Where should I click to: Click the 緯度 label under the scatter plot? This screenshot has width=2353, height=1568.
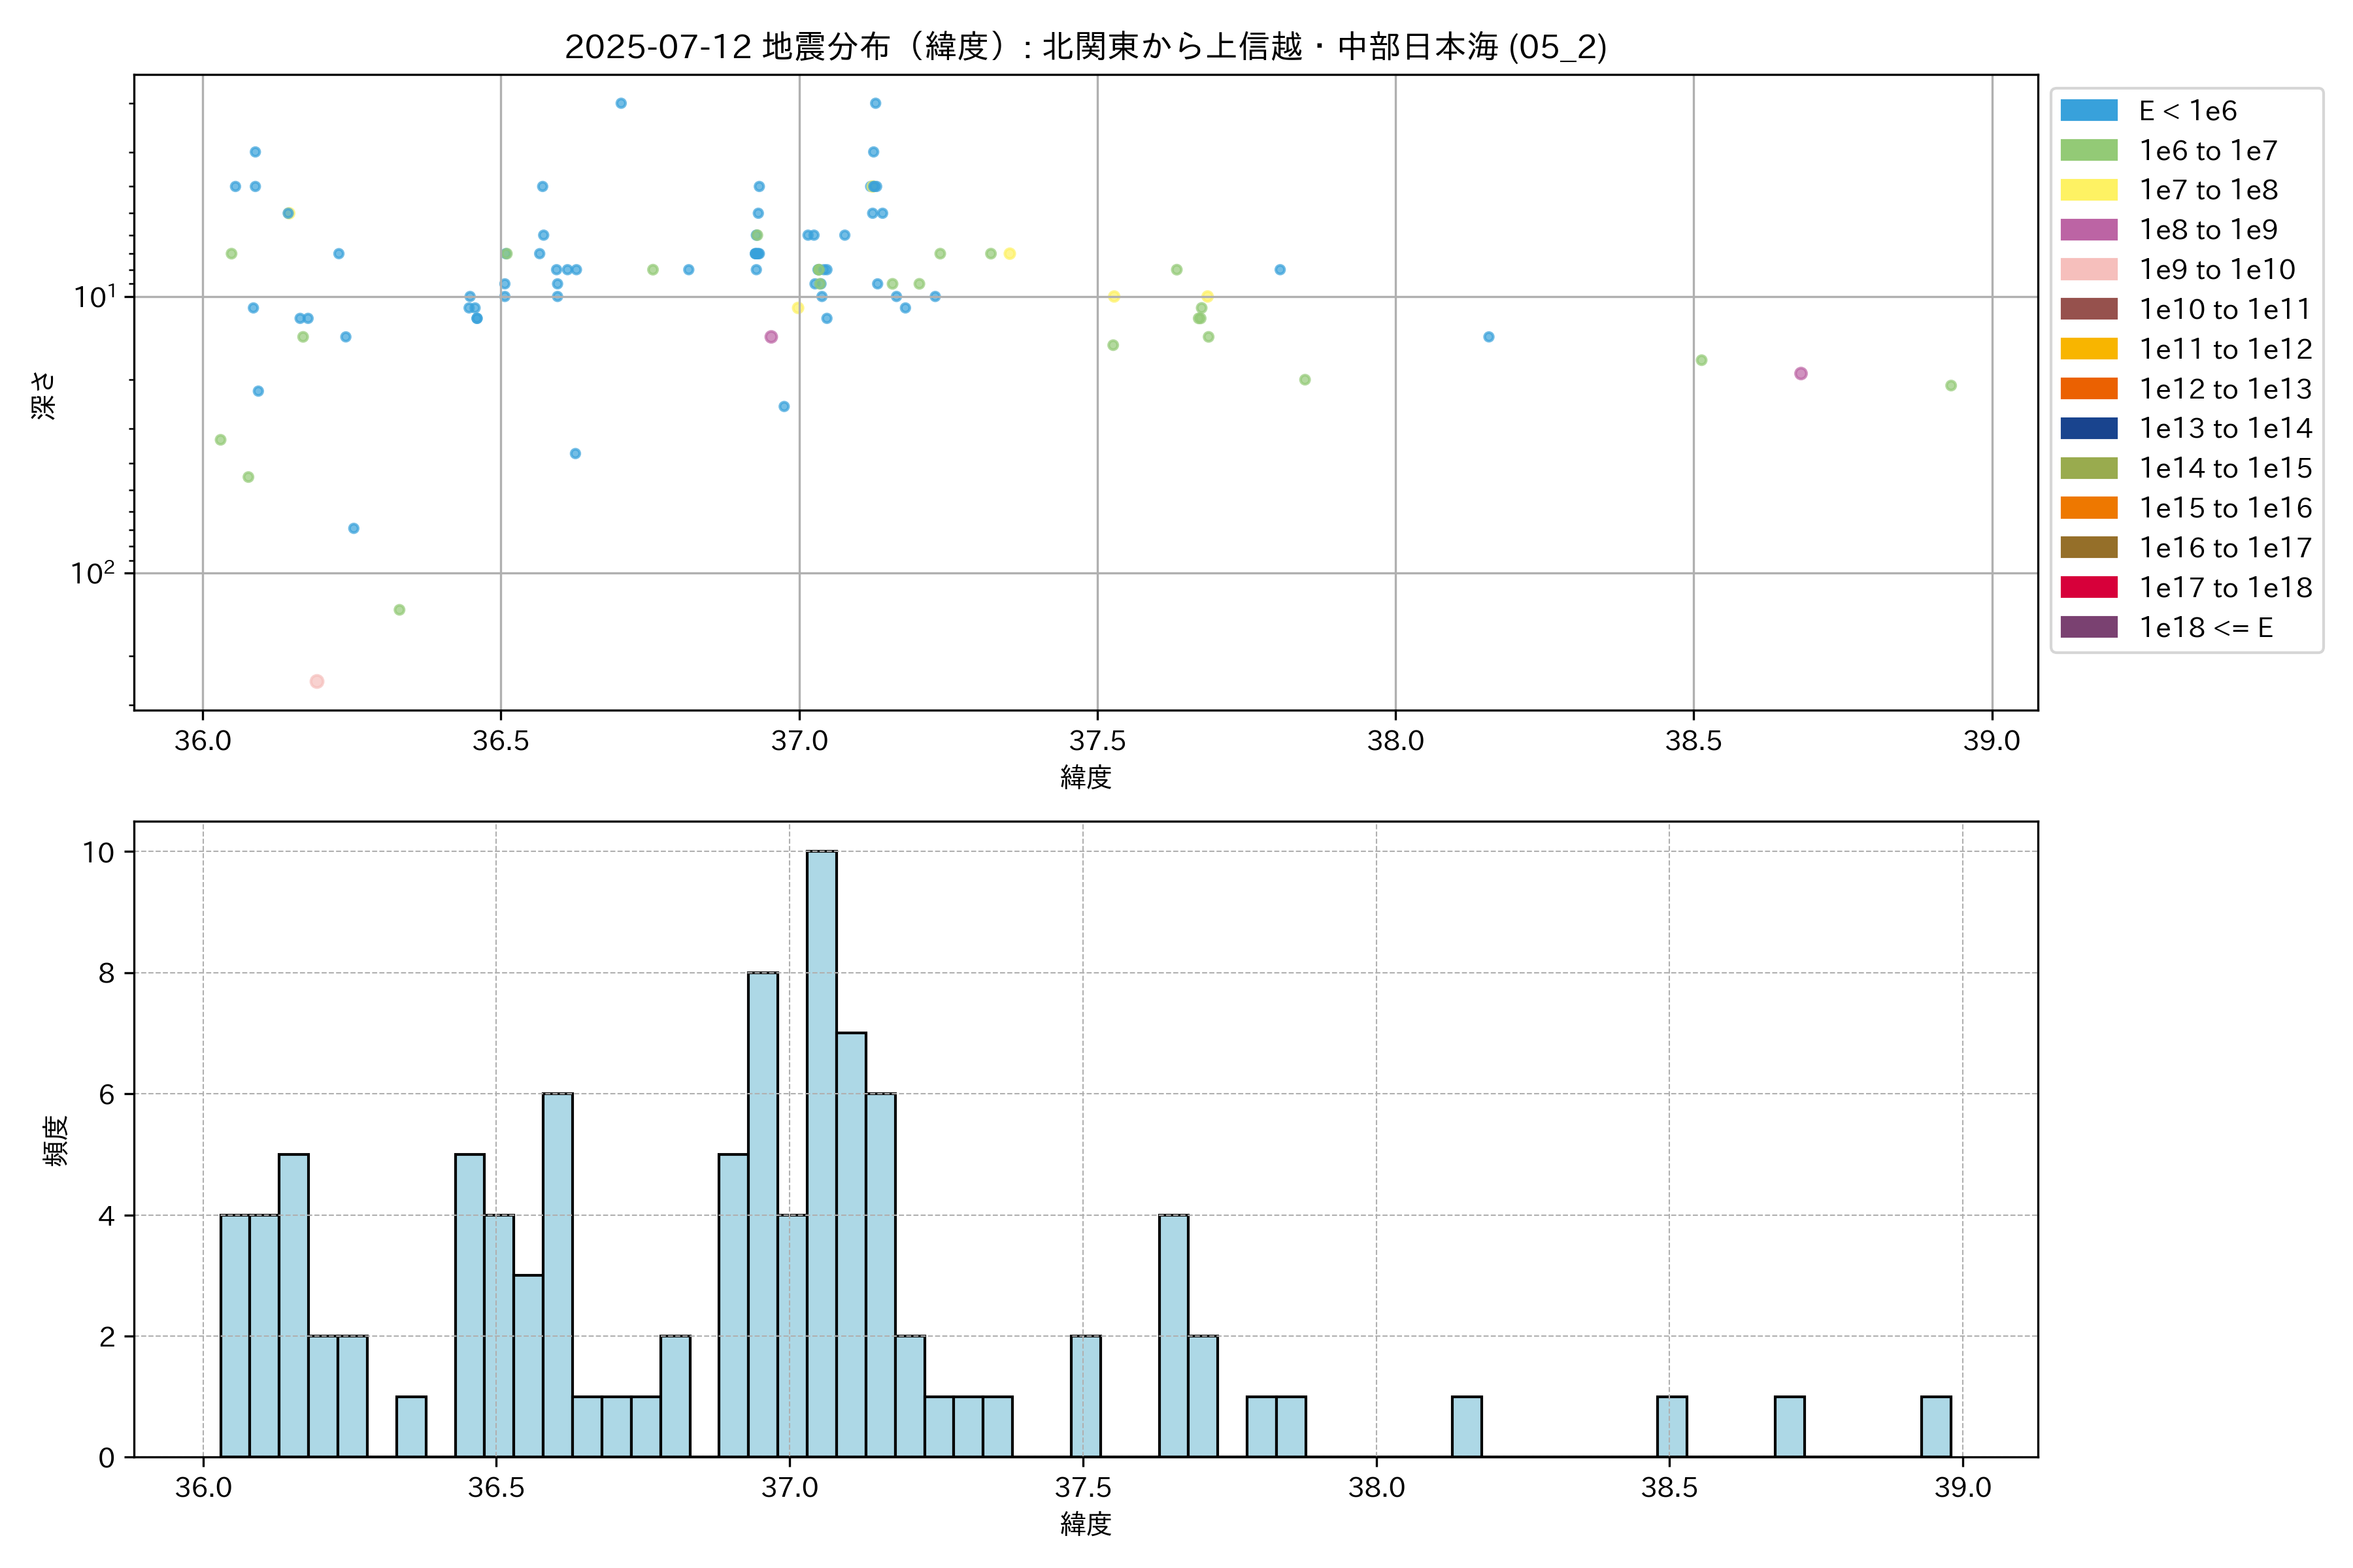pyautogui.click(x=1086, y=777)
